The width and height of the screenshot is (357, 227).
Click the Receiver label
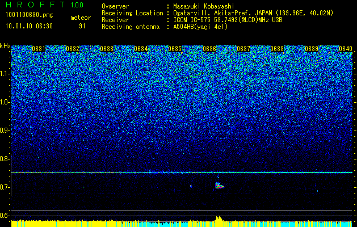tap(115, 20)
